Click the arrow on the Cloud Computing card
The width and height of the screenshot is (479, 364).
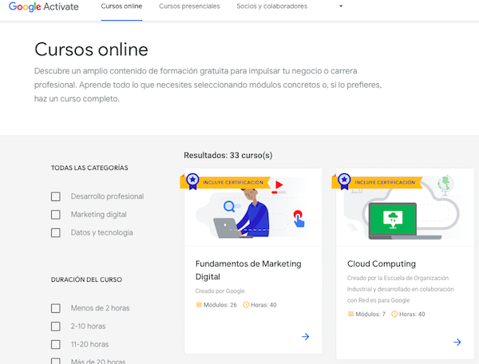(457, 342)
